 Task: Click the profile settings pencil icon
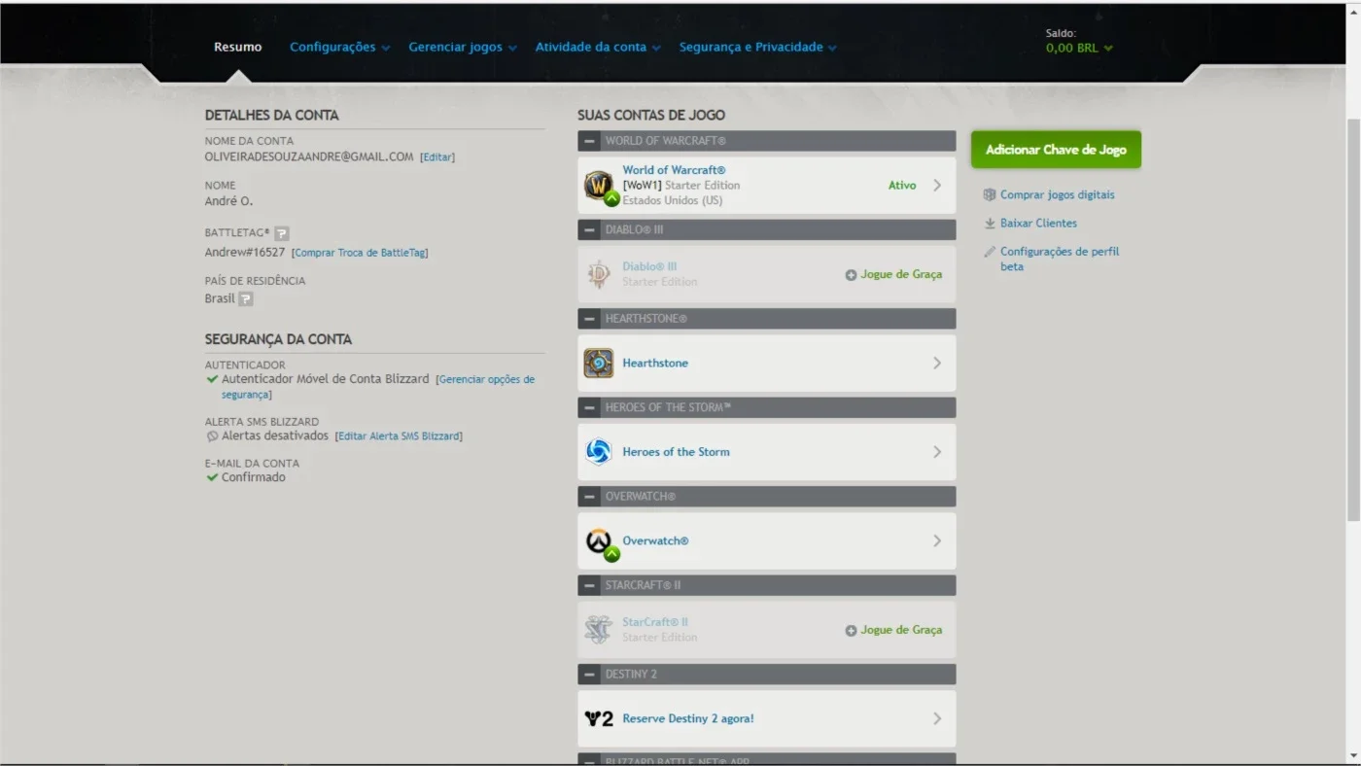click(990, 252)
